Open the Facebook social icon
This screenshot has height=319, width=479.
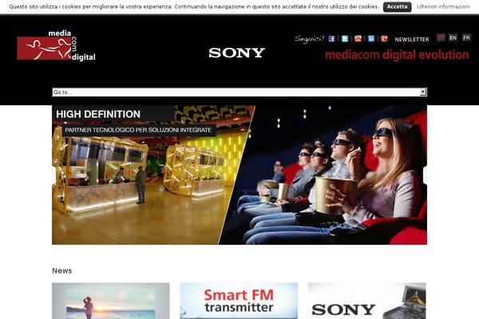[331, 39]
